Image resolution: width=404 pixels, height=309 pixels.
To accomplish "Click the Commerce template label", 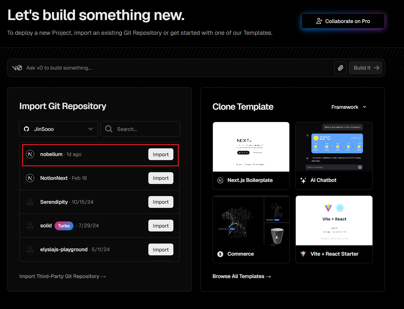I will [x=241, y=254].
